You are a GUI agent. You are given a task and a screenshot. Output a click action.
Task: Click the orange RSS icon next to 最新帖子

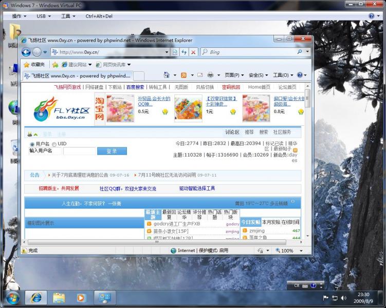[x=296, y=150]
